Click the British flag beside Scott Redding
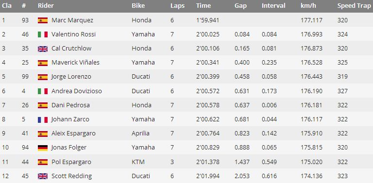 click(x=43, y=176)
